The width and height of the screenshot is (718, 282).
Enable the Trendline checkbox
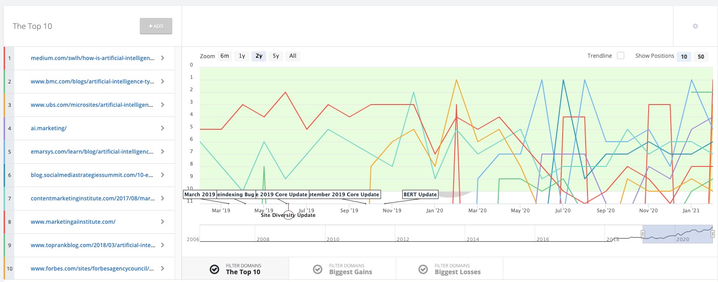point(621,56)
